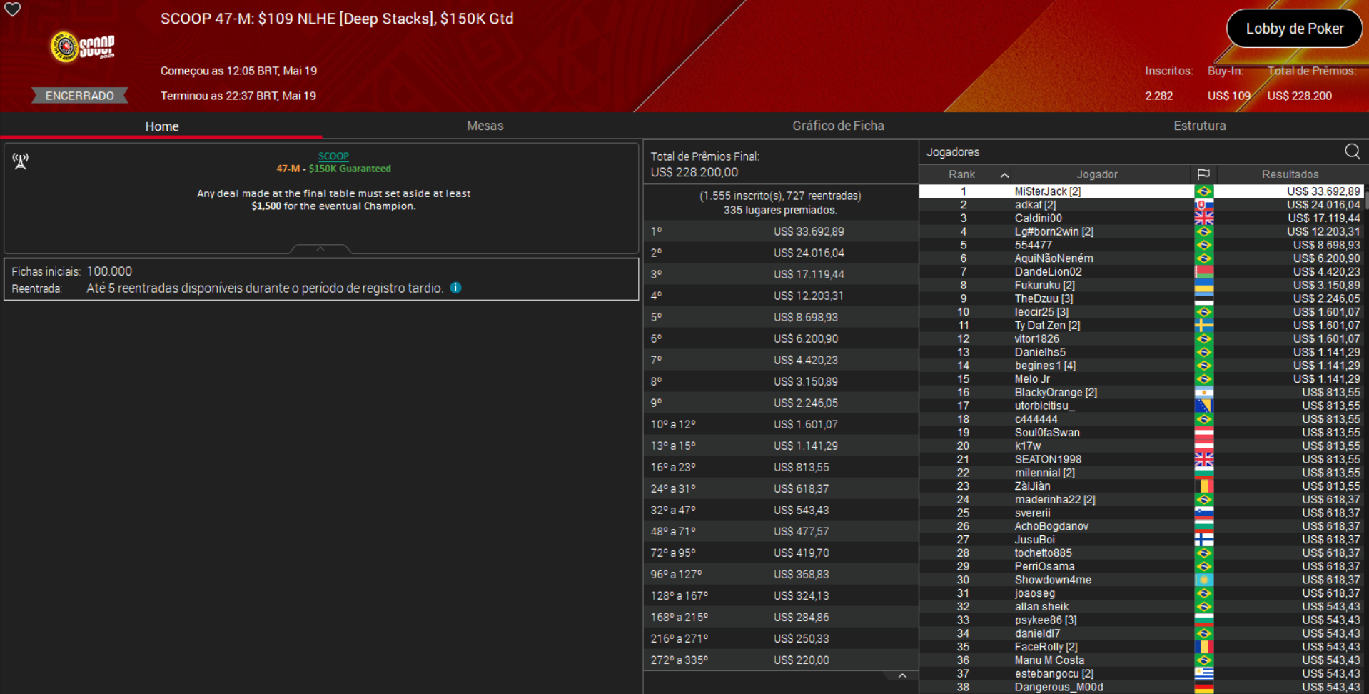Click the SCOOP logo
This screenshot has height=694, width=1369.
[82, 47]
